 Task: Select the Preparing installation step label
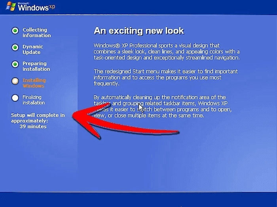pyautogui.click(x=36, y=66)
